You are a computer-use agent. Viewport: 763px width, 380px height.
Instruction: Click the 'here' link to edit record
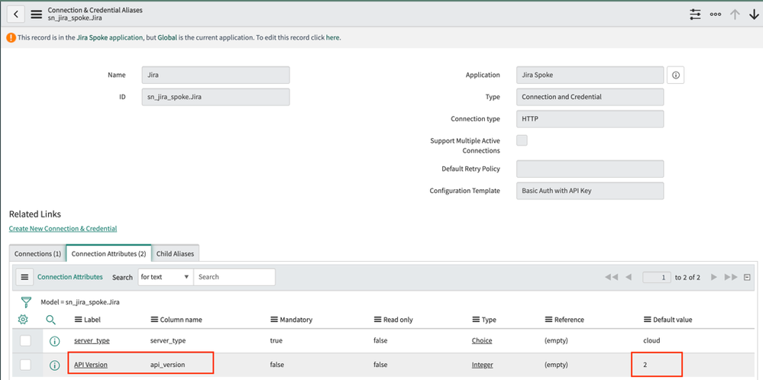point(332,37)
